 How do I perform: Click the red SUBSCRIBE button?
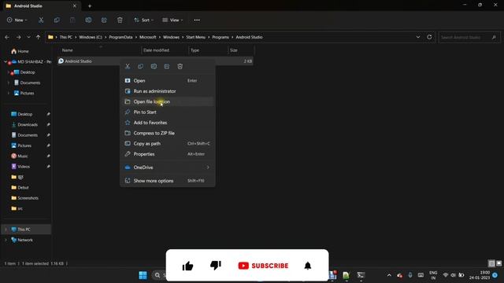[x=263, y=266]
